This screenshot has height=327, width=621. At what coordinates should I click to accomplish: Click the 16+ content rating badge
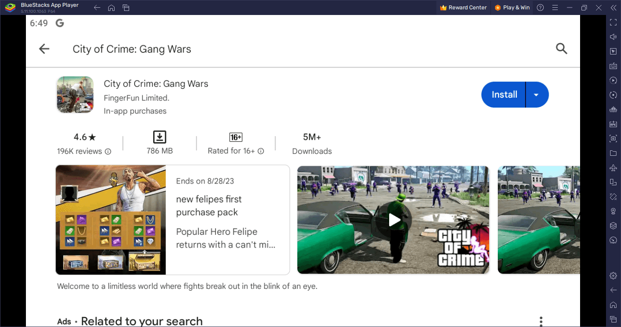(236, 137)
